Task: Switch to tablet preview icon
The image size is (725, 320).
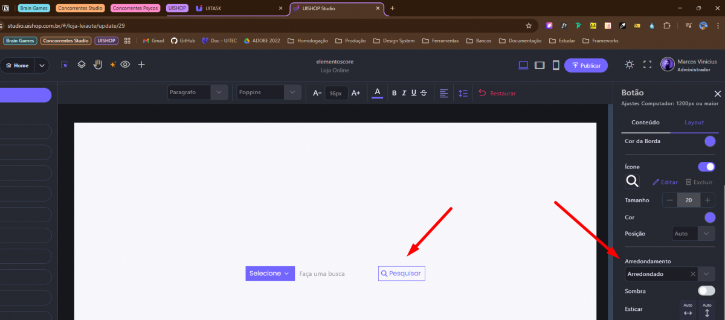Action: 540,65
